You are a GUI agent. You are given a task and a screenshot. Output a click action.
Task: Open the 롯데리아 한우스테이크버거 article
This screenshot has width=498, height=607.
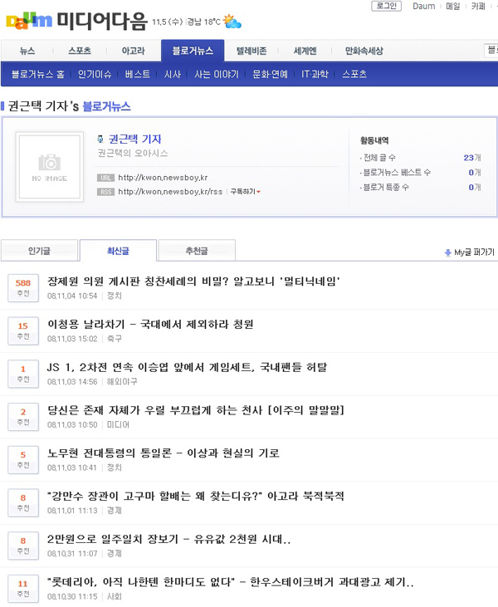[x=231, y=582]
